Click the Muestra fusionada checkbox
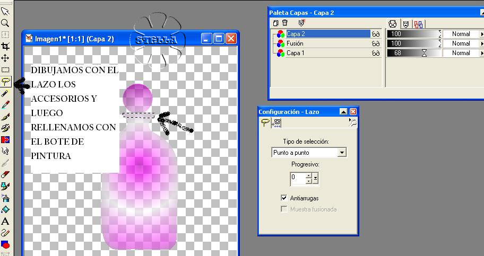Viewport: 484px width, 256px height. point(284,209)
